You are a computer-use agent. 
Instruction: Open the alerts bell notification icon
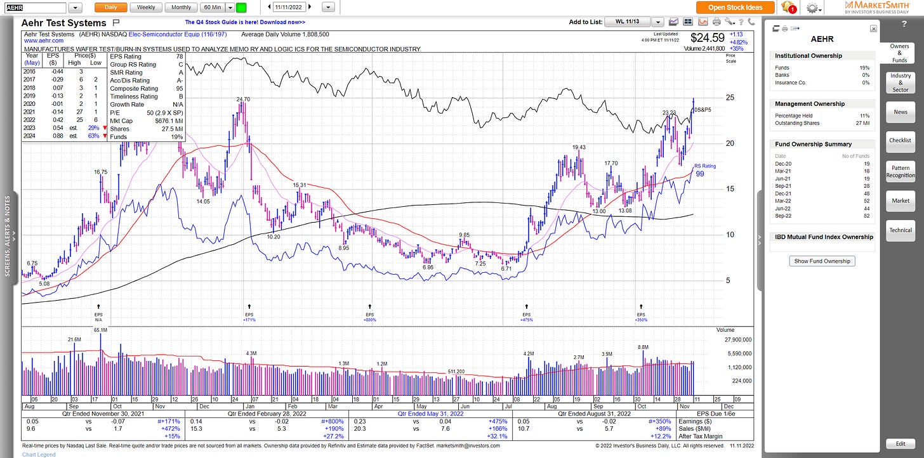788,7
